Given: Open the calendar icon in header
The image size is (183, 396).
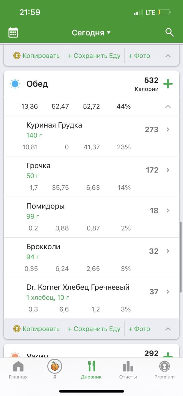Looking at the screenshot, I should point(13,32).
